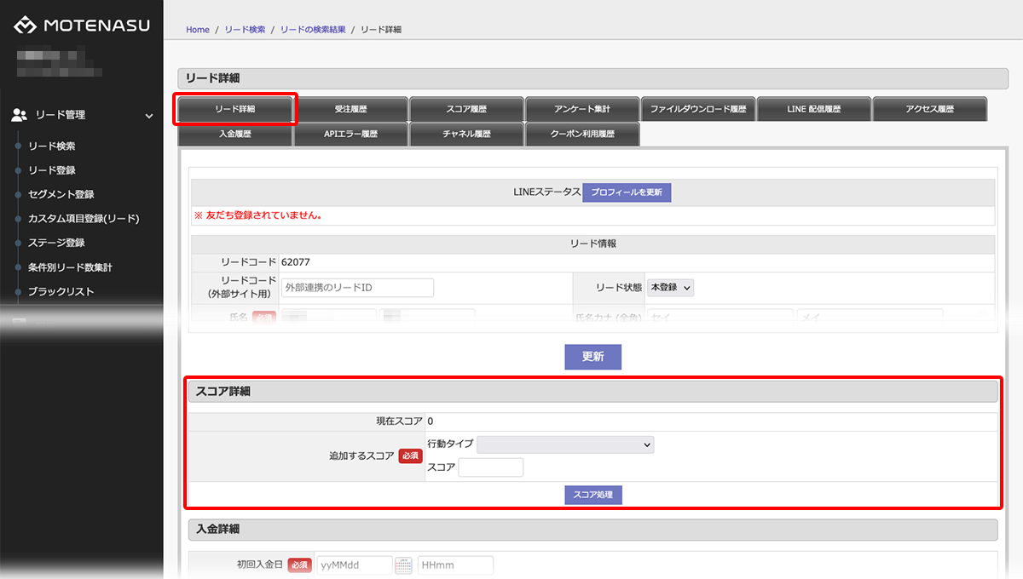Open the LINE 配信履歴 tab
This screenshot has height=579, width=1023.
[813, 110]
